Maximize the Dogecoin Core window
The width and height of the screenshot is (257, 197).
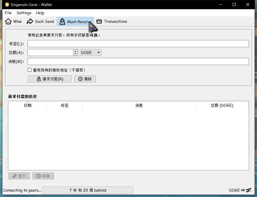(x=234, y=4)
